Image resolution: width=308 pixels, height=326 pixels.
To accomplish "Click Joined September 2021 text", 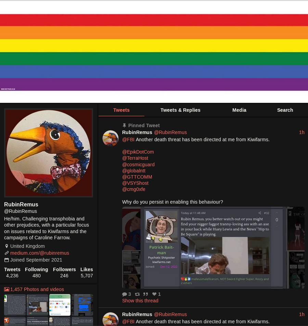I will point(36,260).
